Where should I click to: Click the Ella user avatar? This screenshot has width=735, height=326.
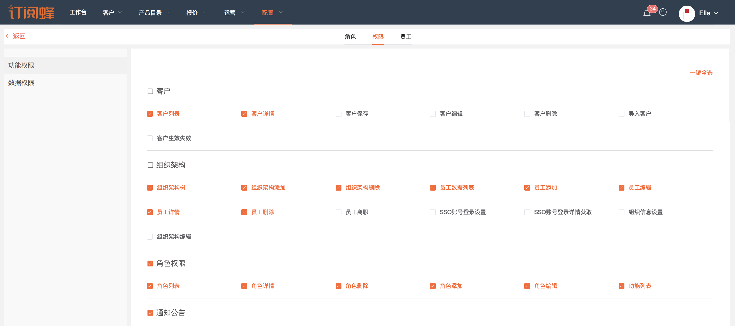686,13
